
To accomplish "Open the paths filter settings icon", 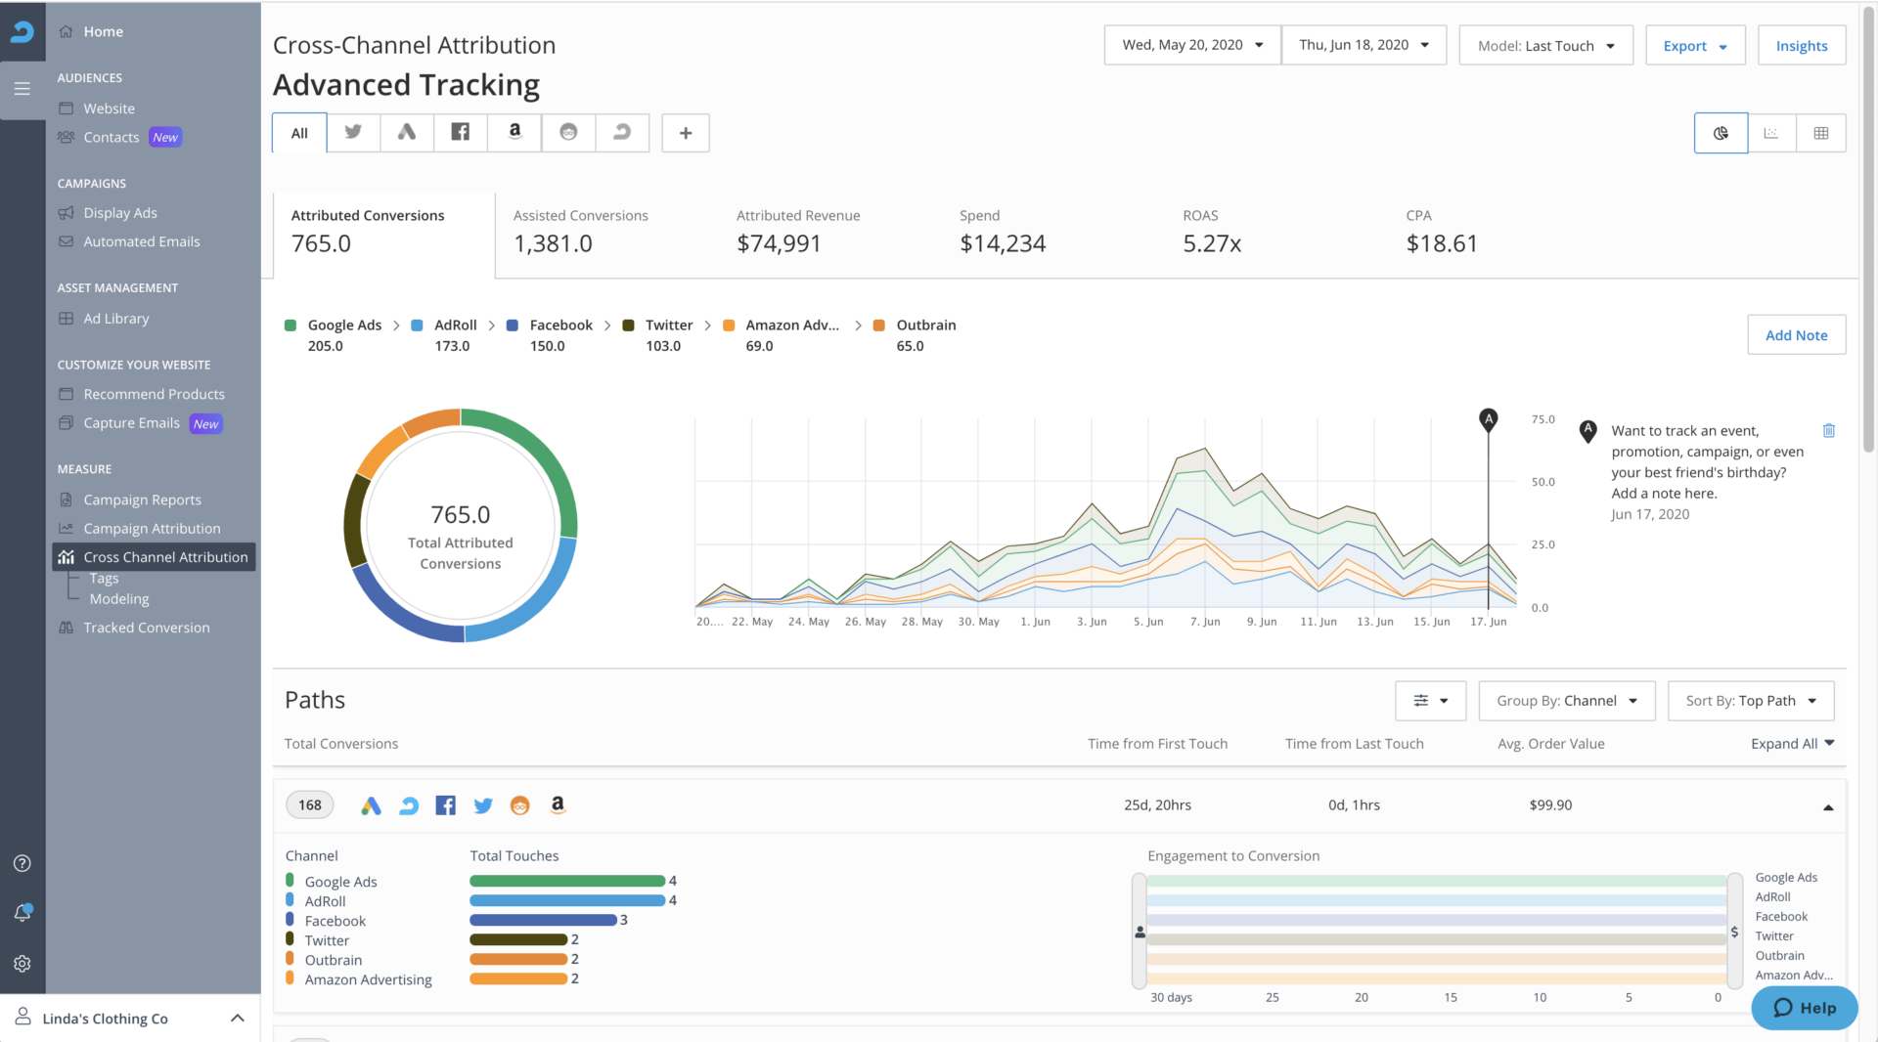I will (1429, 701).
